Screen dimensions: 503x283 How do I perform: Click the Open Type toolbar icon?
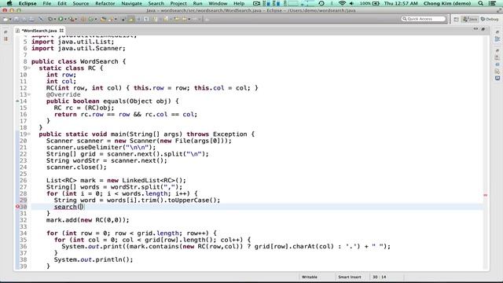tap(102, 19)
